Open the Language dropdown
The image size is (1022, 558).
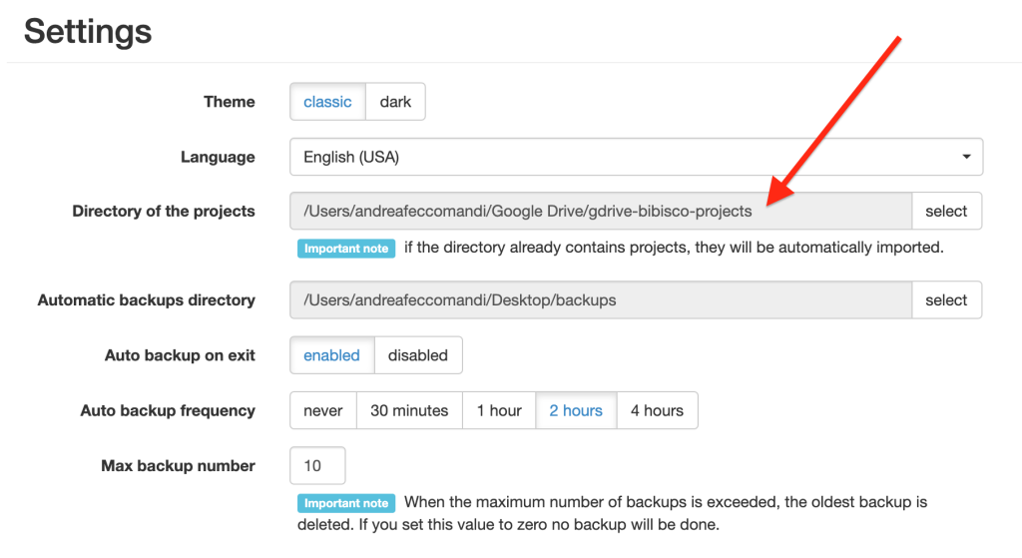636,157
